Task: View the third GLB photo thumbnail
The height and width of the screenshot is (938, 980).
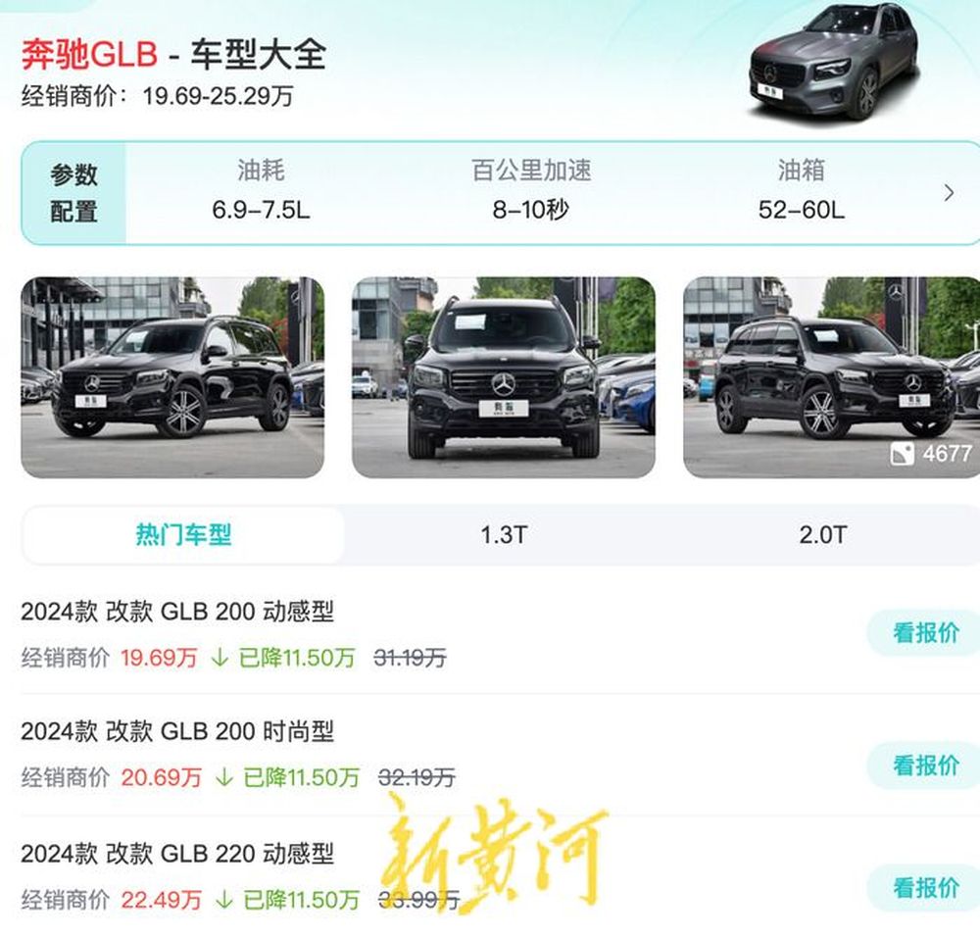Action: pyautogui.click(x=831, y=376)
